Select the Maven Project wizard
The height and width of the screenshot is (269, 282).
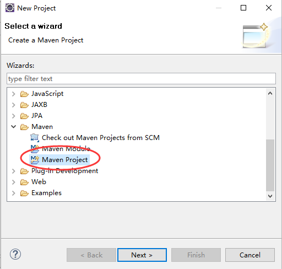(65, 160)
